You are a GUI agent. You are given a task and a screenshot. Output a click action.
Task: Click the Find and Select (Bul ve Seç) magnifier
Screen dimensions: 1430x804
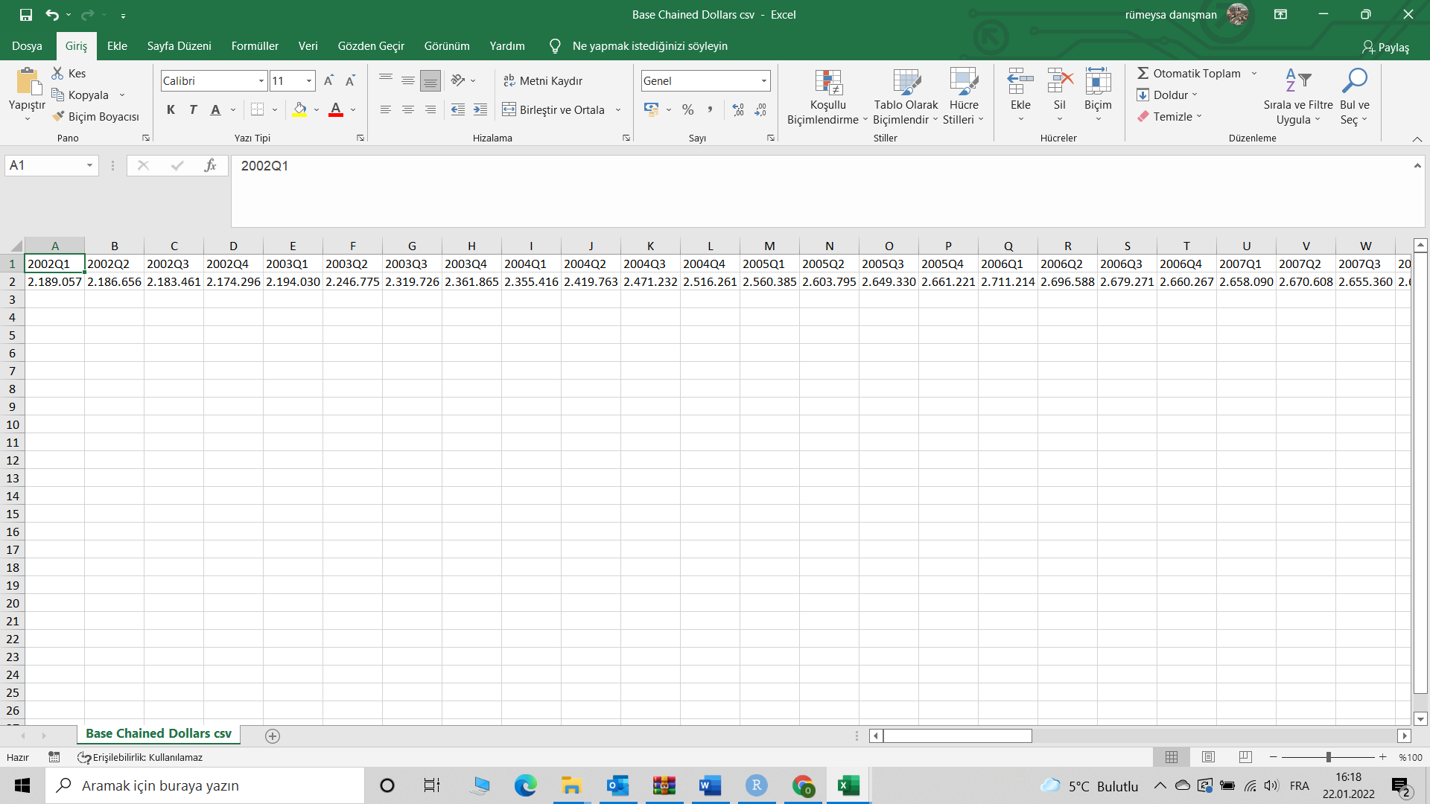1354,80
